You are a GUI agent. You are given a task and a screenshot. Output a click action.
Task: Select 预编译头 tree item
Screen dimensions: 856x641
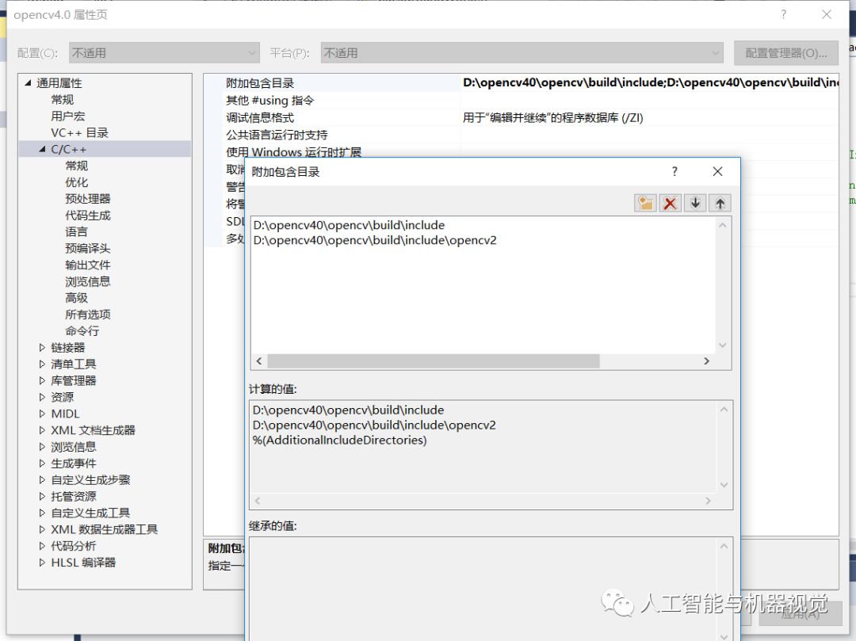(88, 248)
